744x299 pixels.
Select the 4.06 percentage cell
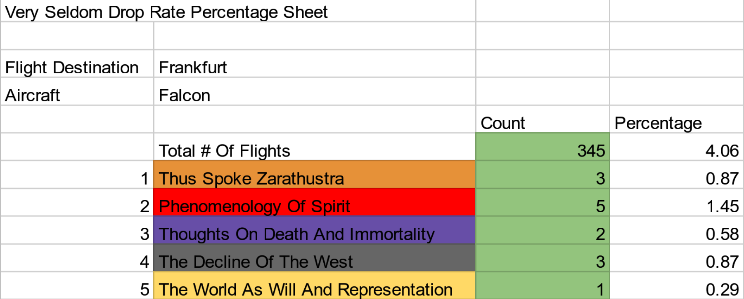click(676, 151)
